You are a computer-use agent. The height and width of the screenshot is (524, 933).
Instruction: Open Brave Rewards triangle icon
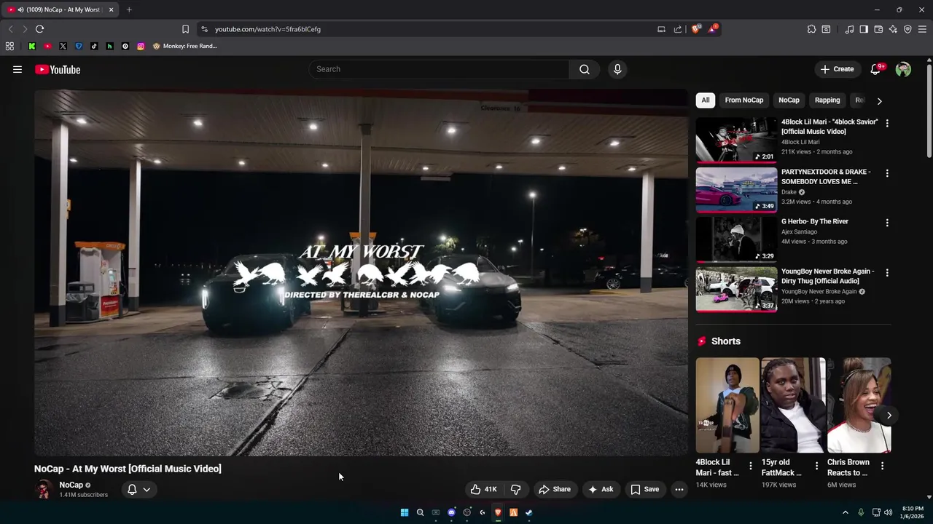point(713,29)
